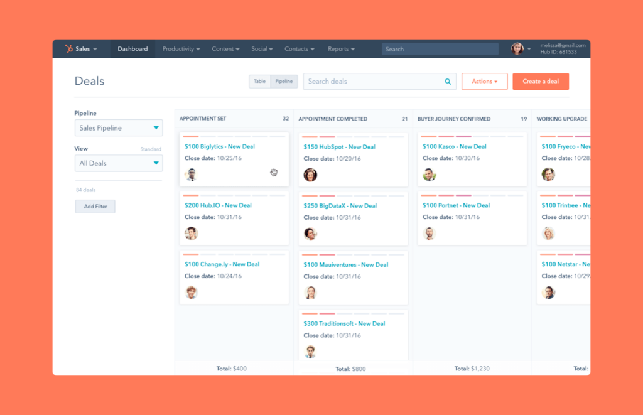The width and height of the screenshot is (643, 415).
Task: Click the contact avatar on the $100 Change.ly card
Action: (192, 293)
